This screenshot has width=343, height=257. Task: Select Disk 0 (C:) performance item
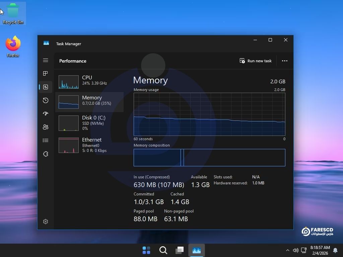pos(89,123)
